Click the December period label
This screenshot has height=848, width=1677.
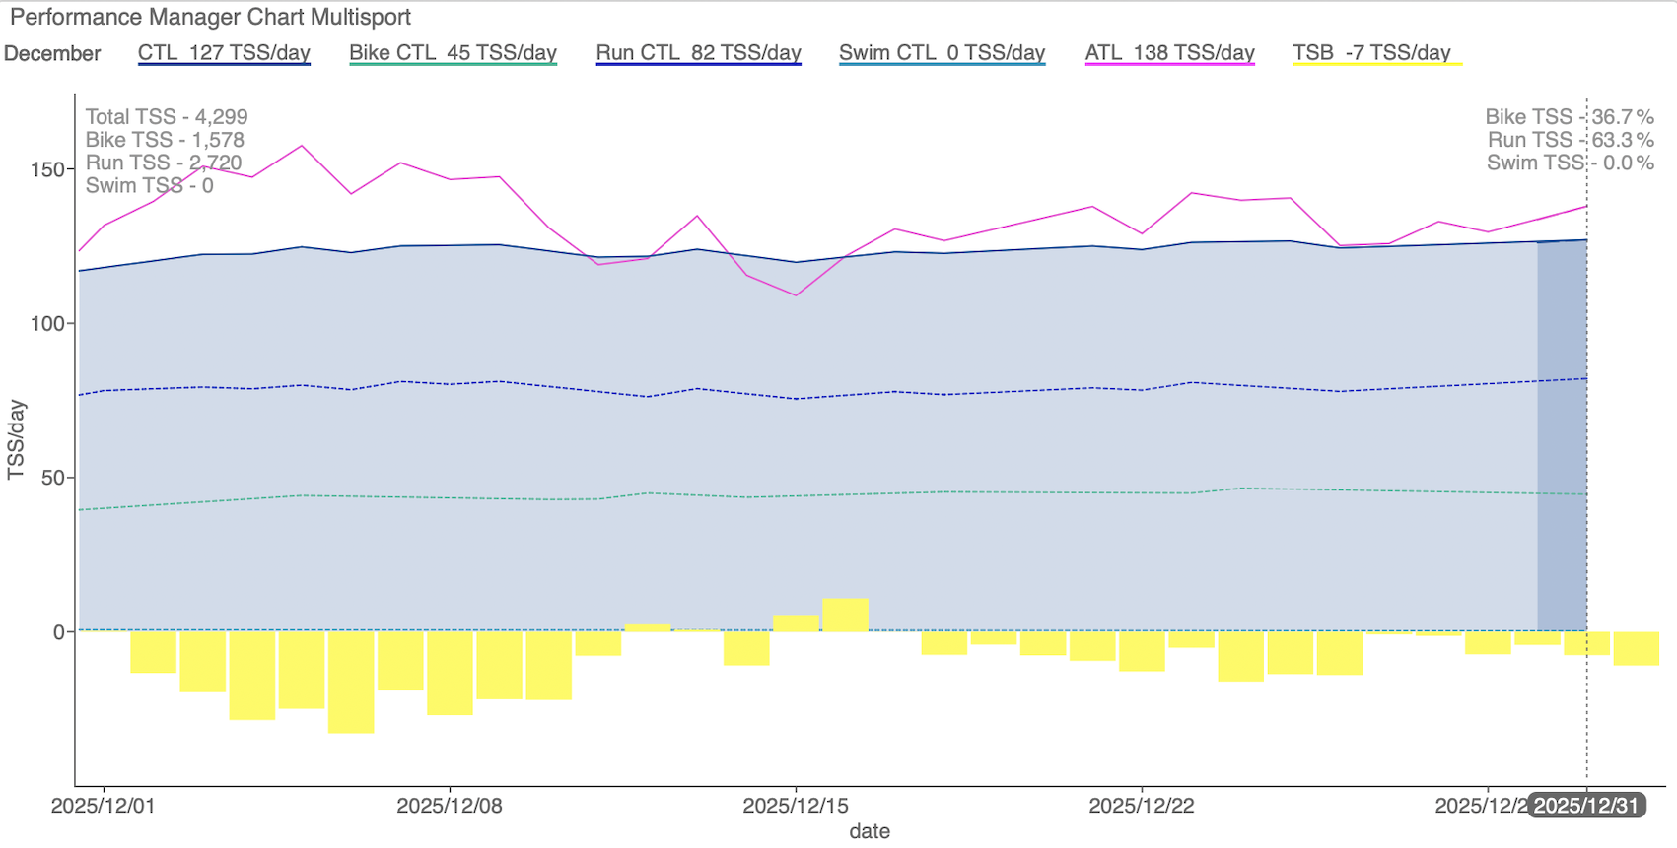click(x=52, y=54)
